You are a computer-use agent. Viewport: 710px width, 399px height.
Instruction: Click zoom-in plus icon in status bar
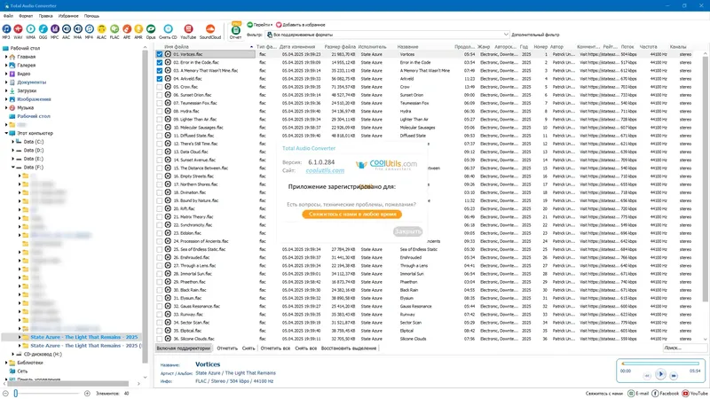[87, 394]
